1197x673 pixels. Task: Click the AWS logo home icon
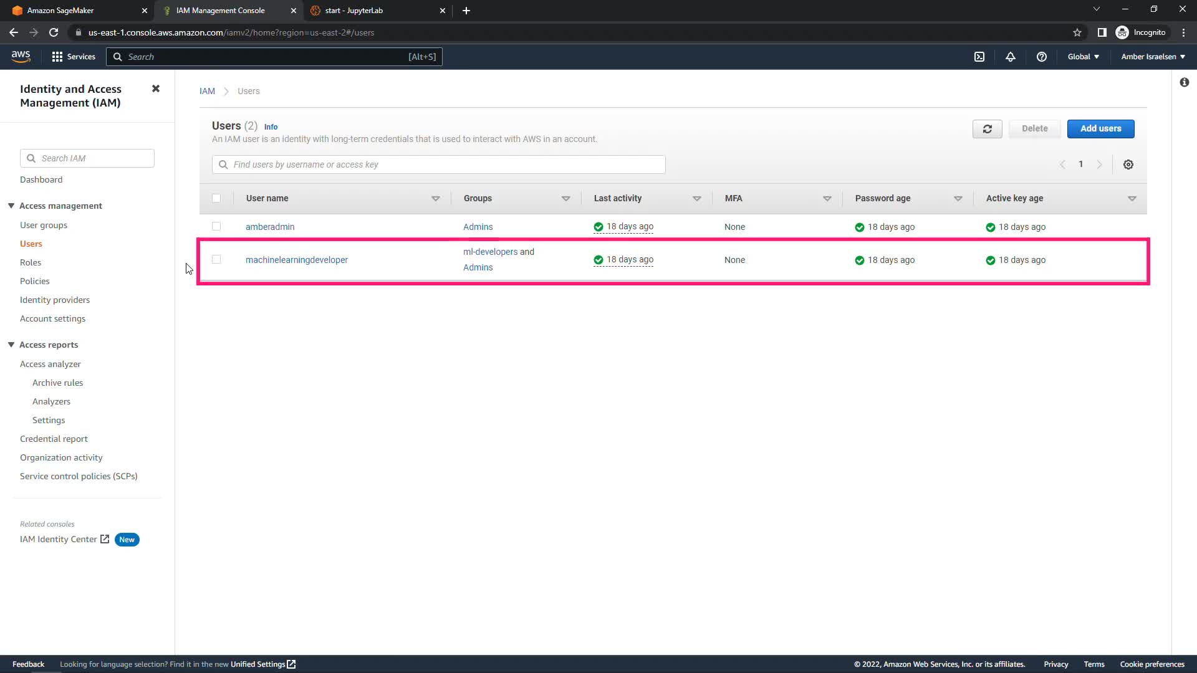click(21, 56)
